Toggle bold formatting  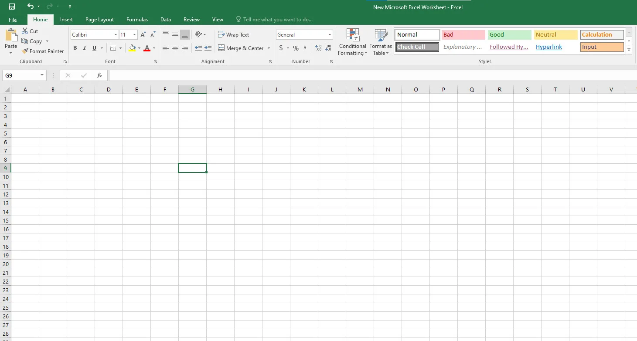75,48
